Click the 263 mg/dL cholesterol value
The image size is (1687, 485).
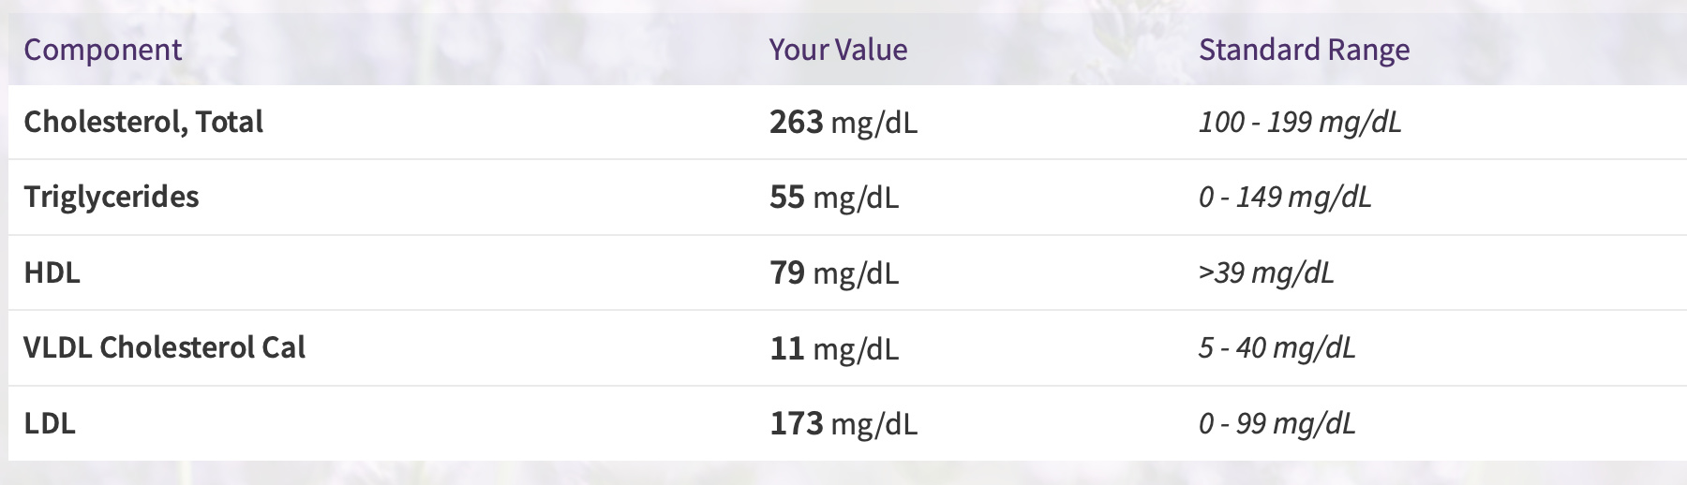[x=843, y=123]
